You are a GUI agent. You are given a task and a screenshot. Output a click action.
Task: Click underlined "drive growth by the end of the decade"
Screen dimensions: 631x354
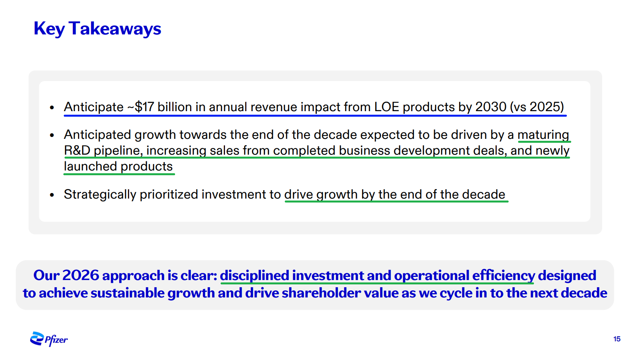tap(395, 195)
